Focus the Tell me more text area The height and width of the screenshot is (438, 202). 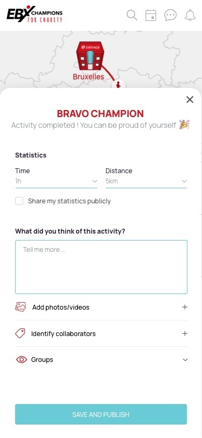point(101,267)
